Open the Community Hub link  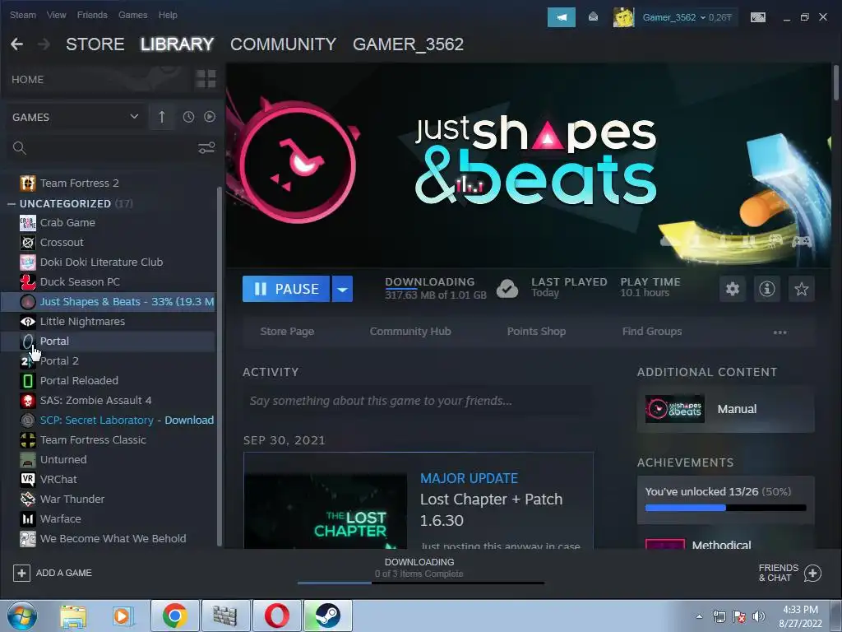click(410, 332)
